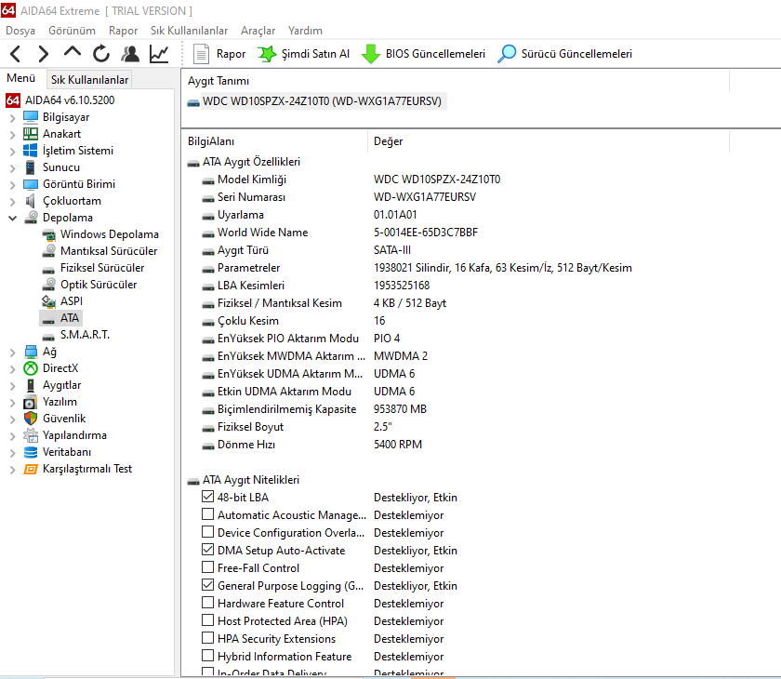This screenshot has height=679, width=781.
Task: Select serial number value WD-WXG1A77EURSV
Action: point(424,197)
